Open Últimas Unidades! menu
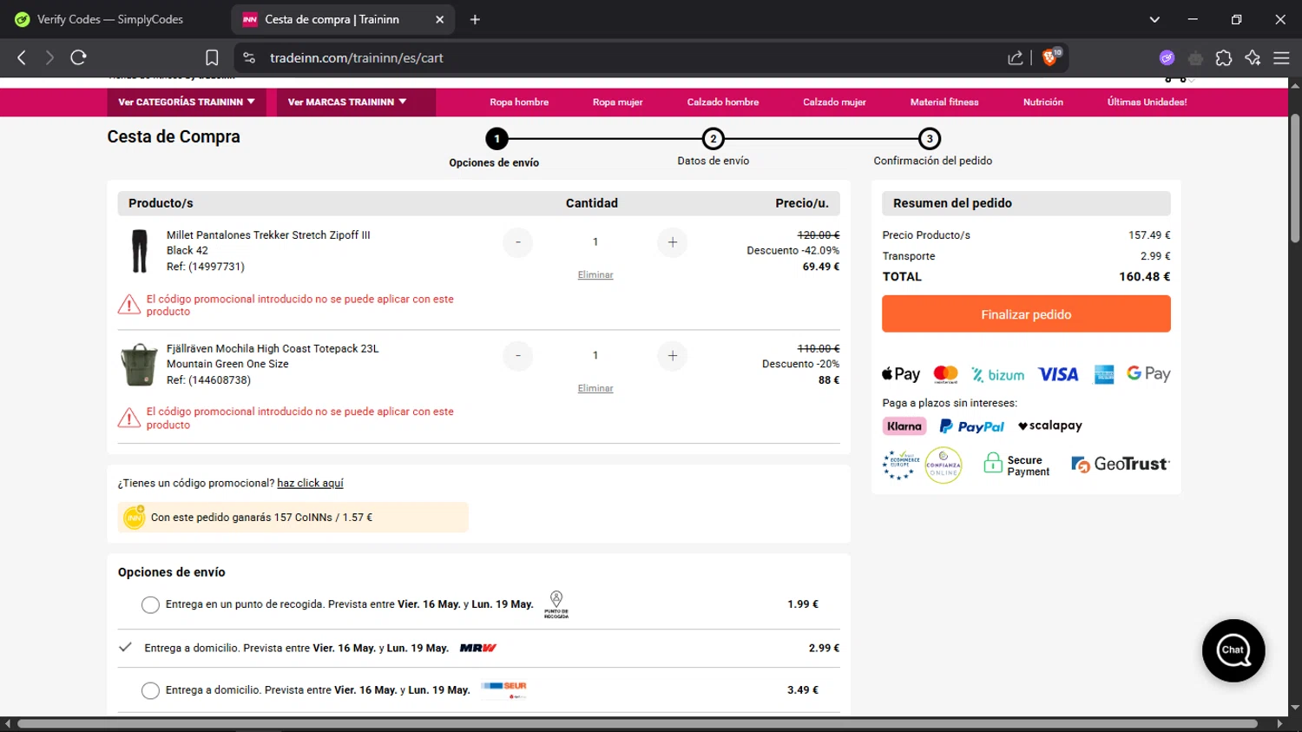Viewport: 1302px width, 732px height. coord(1147,102)
